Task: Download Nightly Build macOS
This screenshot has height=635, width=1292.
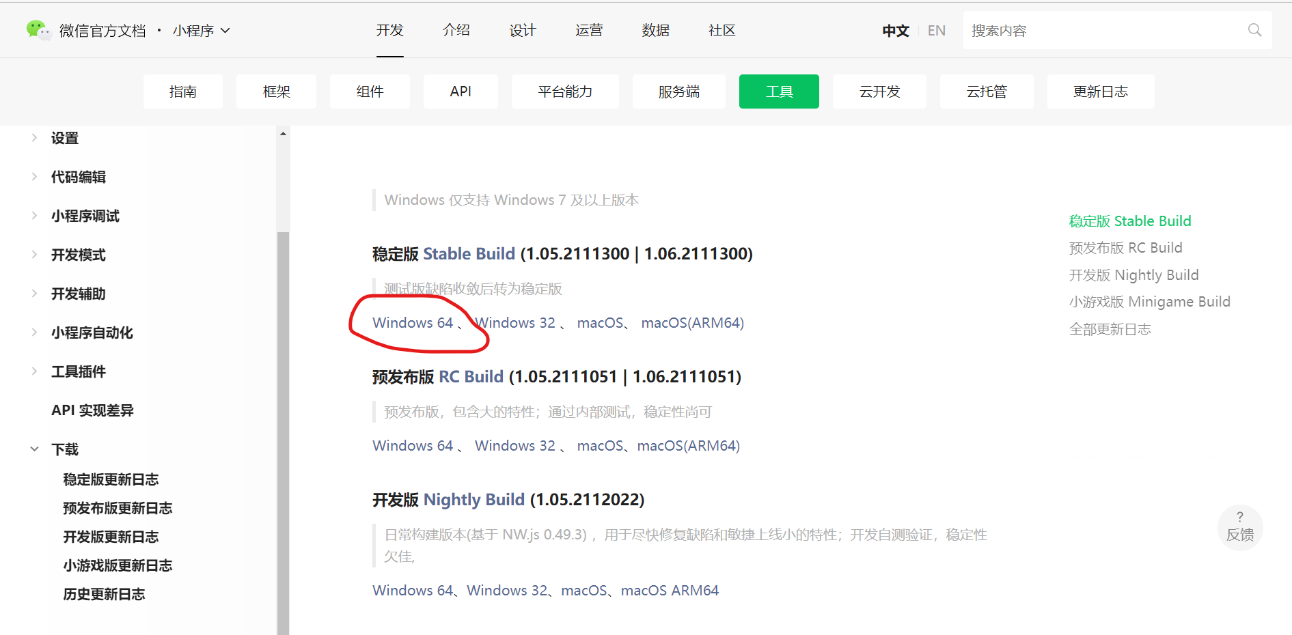Action: [x=584, y=590]
